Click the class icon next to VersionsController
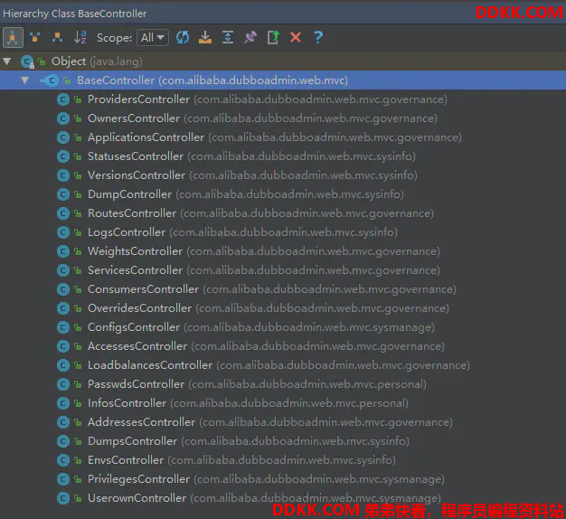 (x=63, y=175)
